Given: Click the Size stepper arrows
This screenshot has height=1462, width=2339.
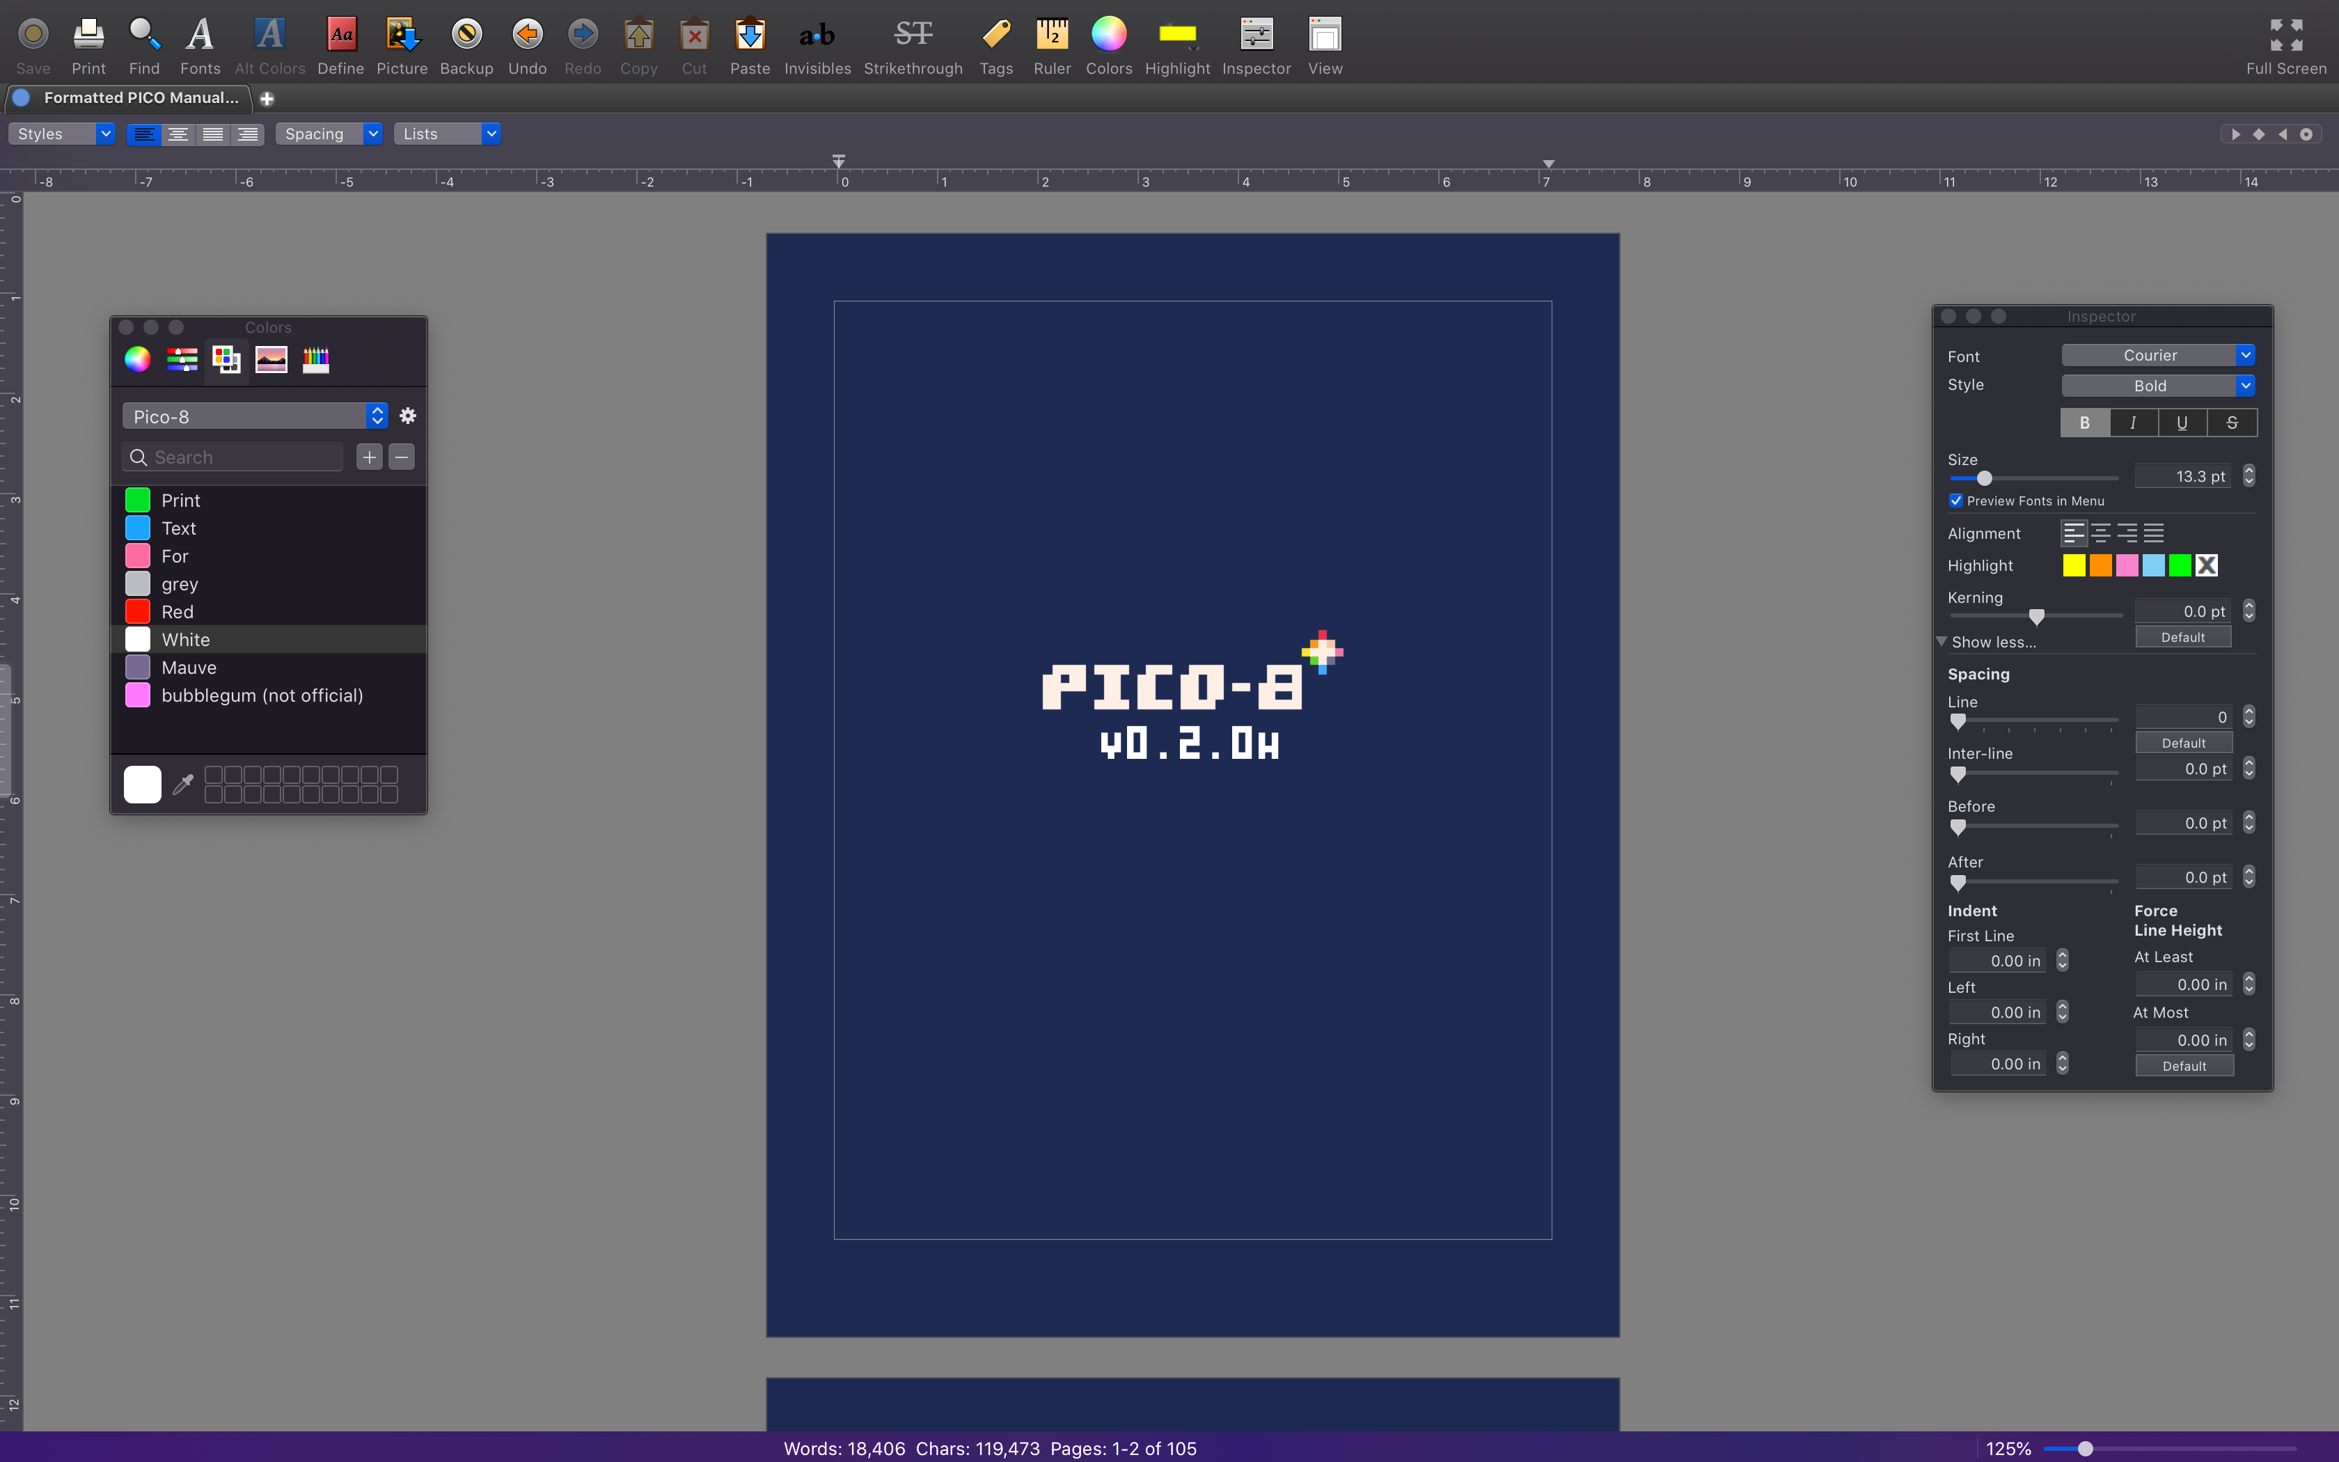Looking at the screenshot, I should click(x=2249, y=475).
